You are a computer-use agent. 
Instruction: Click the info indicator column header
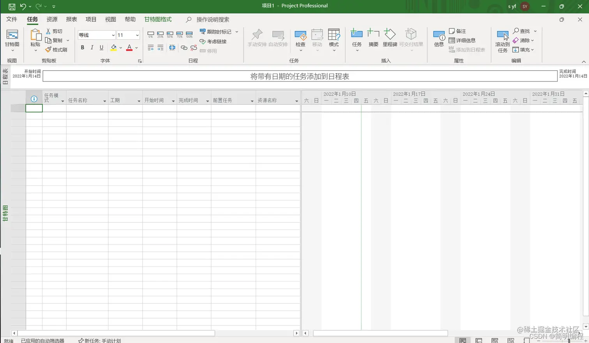34,99
